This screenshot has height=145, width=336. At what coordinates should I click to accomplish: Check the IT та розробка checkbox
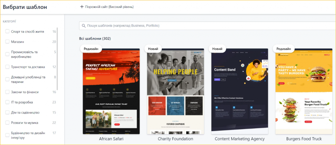8,102
